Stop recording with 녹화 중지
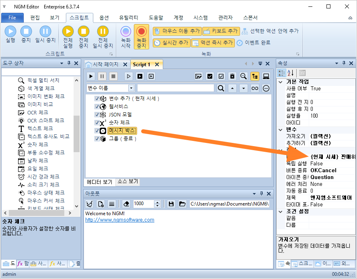Image resolution: width=357 pixels, height=279 pixels. tap(142, 37)
